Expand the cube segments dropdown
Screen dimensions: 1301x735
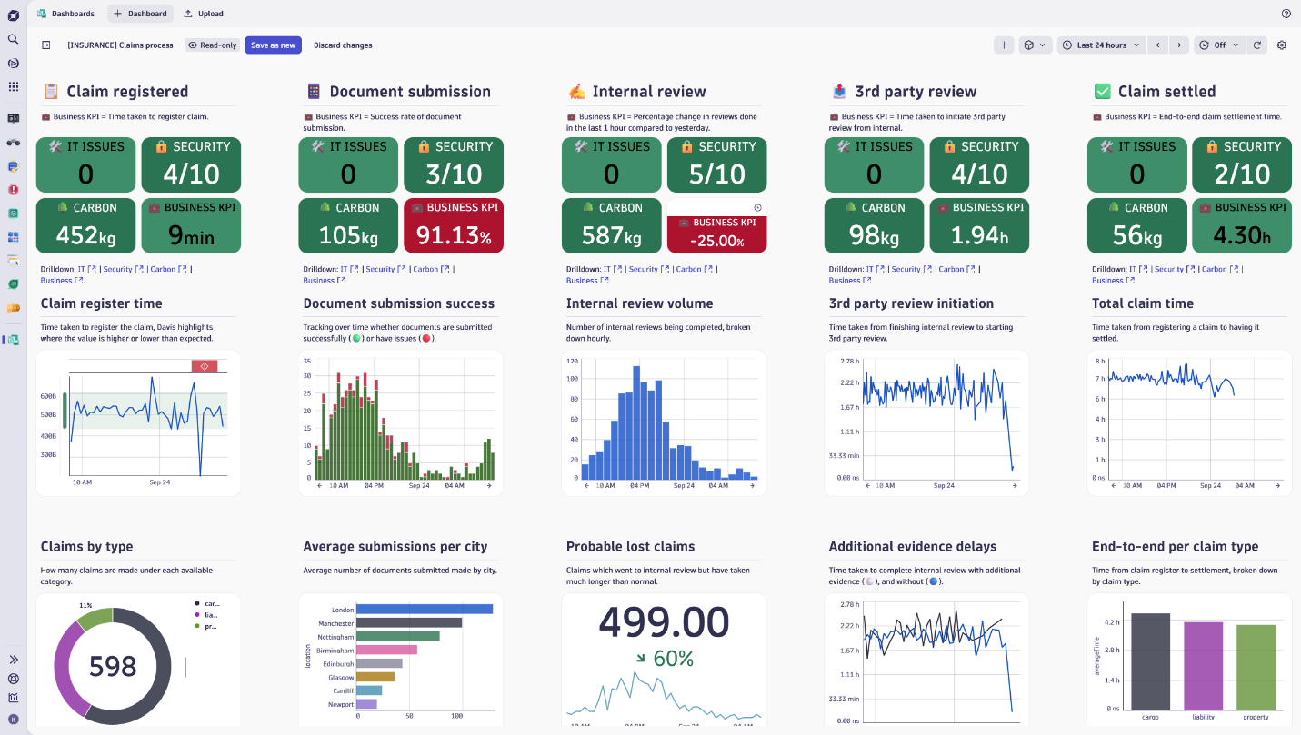(1035, 45)
